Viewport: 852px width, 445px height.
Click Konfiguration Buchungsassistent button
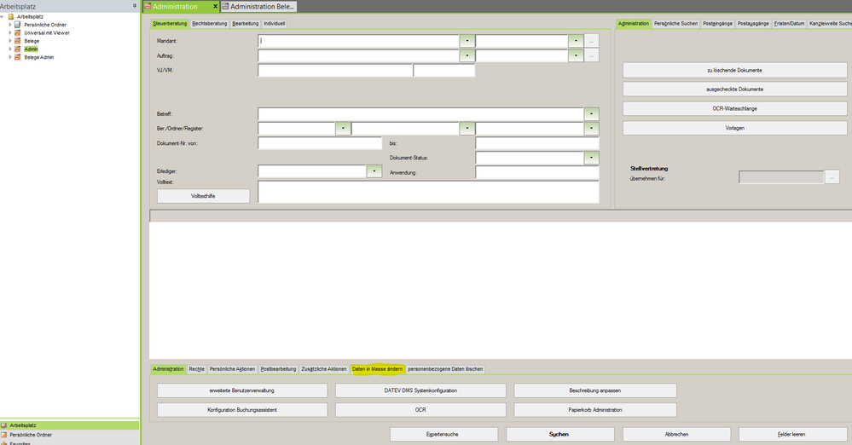242,410
